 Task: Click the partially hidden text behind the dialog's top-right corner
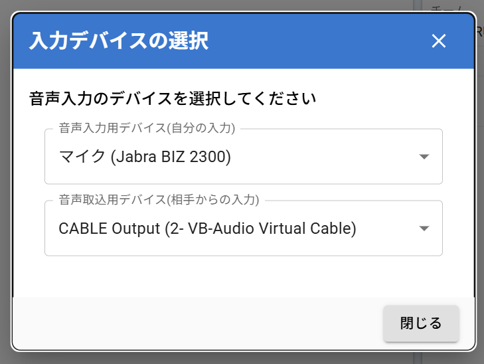click(x=479, y=31)
